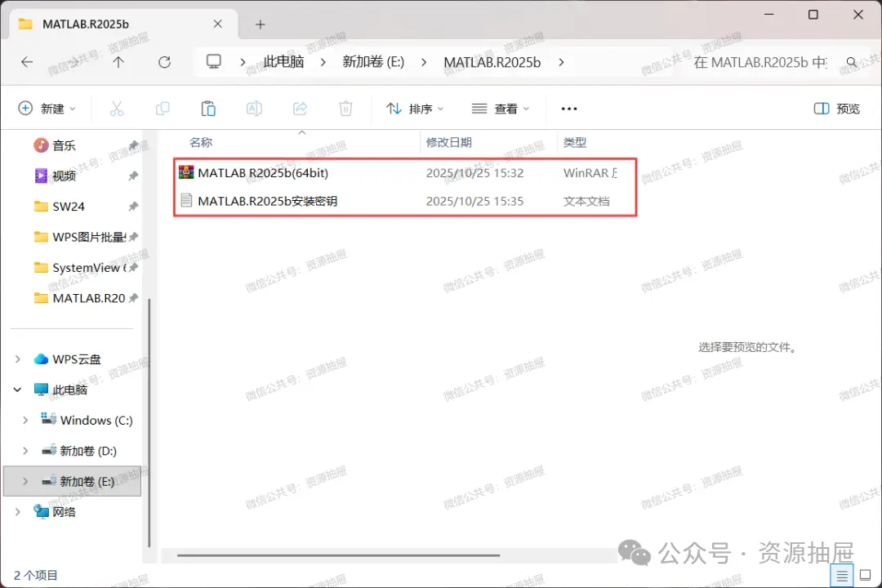Screen dimensions: 882x588
Task: Toggle the 预览 preview pane
Action: pyautogui.click(x=837, y=109)
